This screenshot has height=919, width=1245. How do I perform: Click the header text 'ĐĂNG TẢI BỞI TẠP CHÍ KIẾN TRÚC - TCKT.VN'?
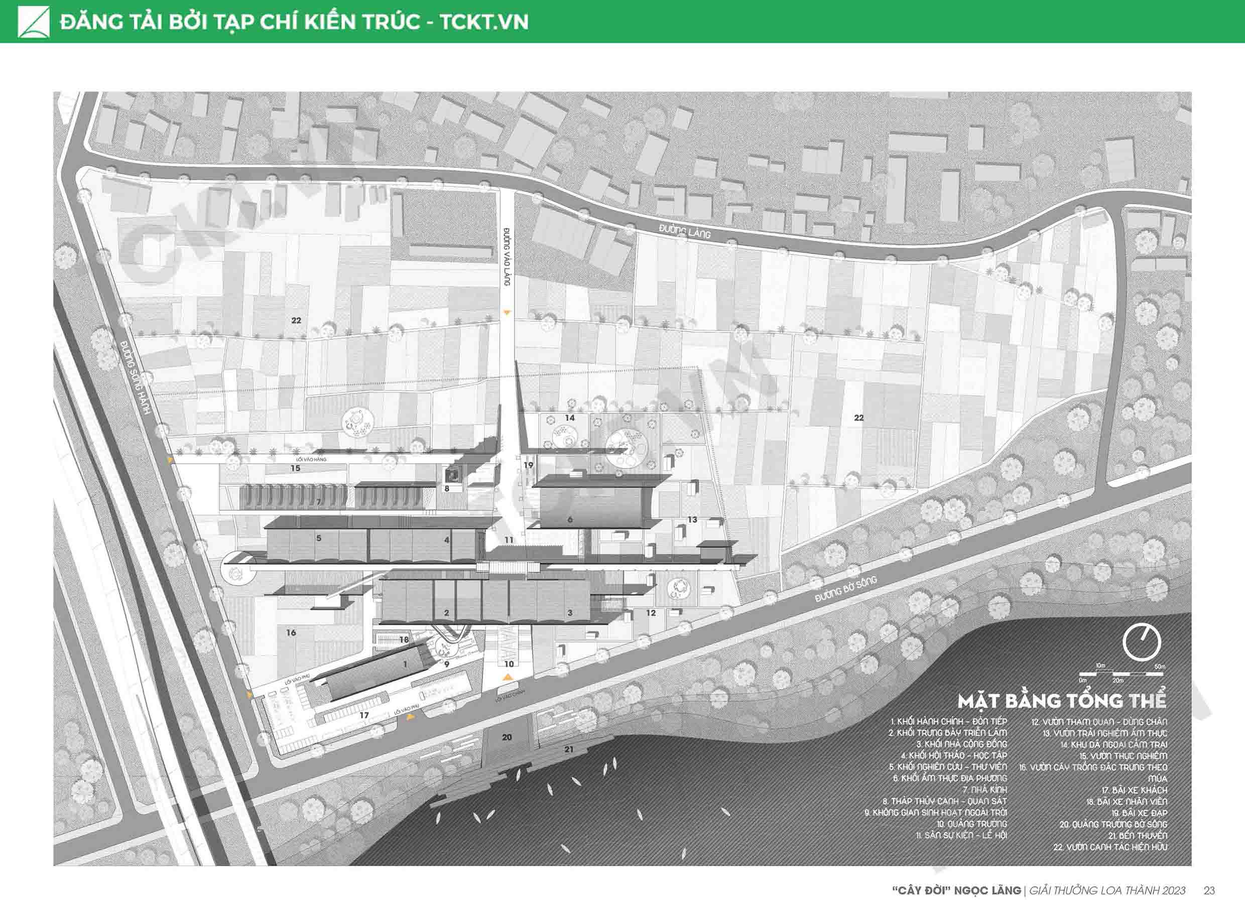click(x=294, y=22)
